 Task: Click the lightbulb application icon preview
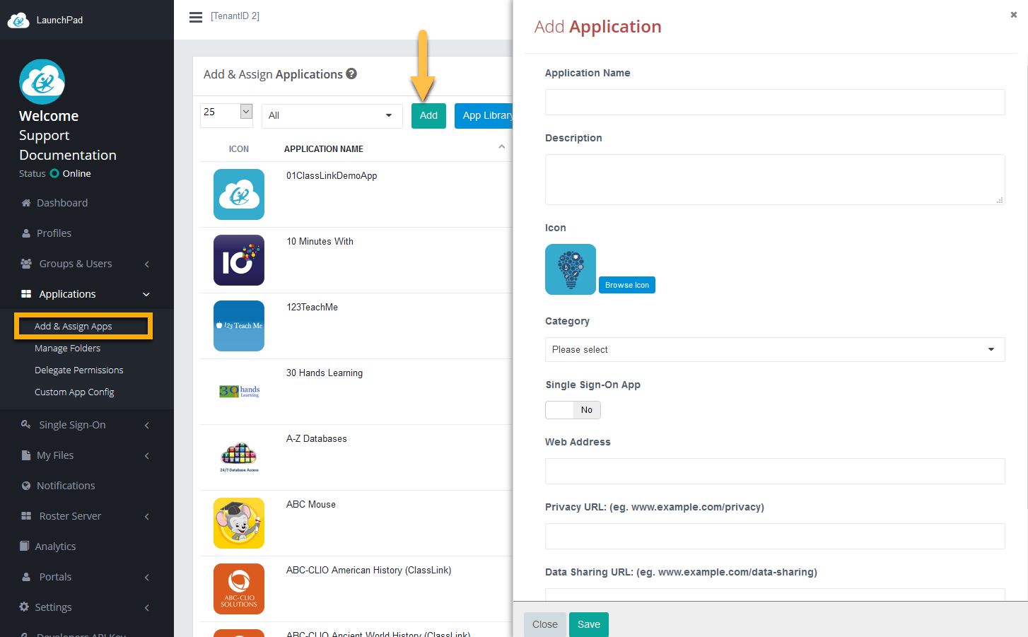pos(571,269)
